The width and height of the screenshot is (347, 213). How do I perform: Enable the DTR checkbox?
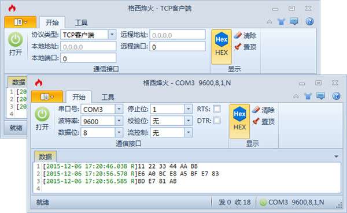217,121
